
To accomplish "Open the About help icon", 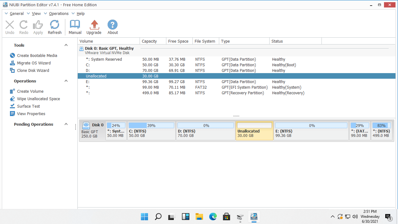I will pos(113,27).
